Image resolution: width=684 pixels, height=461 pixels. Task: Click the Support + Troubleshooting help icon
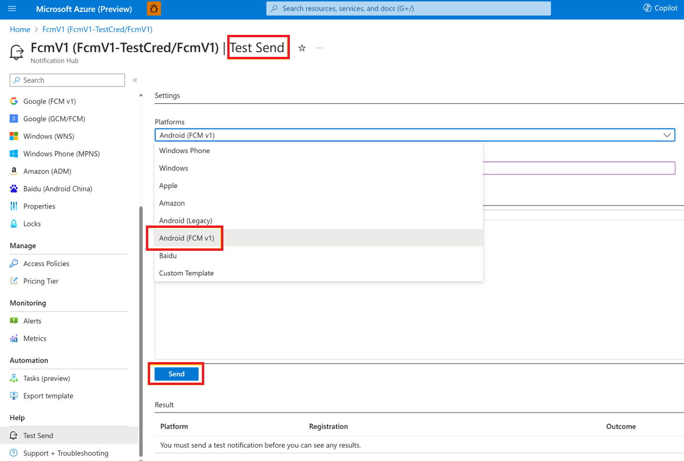[14, 453]
